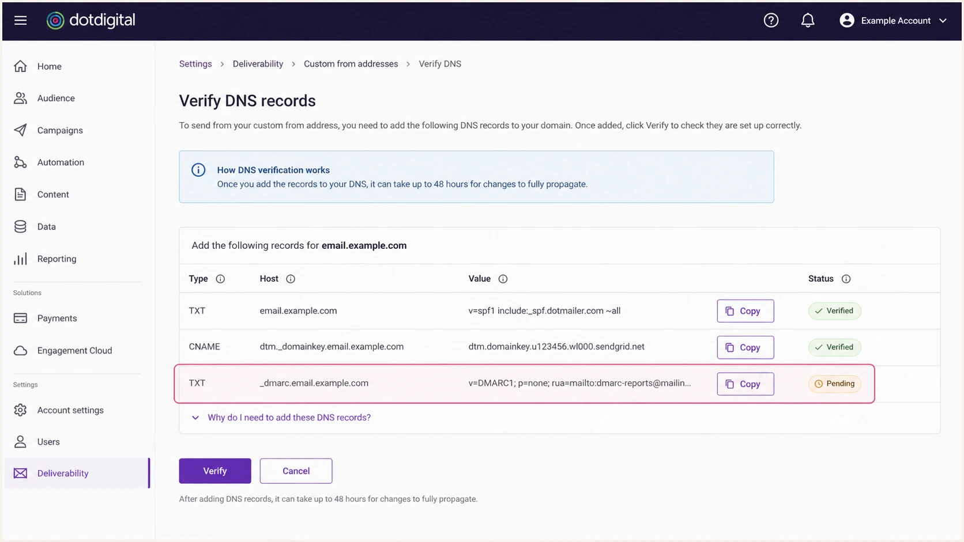Click the Account settings gear icon

(x=20, y=410)
